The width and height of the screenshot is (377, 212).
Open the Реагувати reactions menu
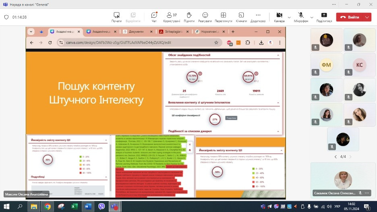point(205,17)
